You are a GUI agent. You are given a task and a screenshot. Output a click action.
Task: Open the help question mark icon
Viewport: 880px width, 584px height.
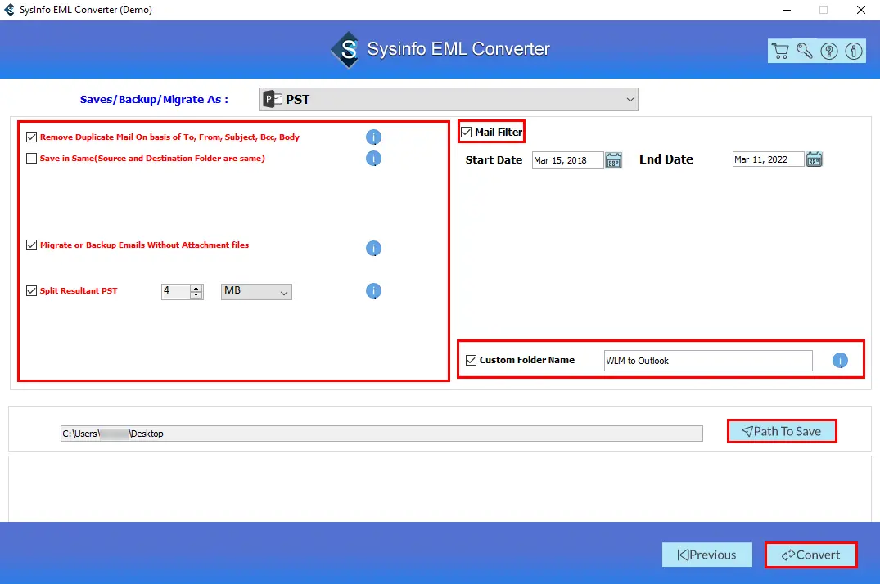pyautogui.click(x=829, y=51)
